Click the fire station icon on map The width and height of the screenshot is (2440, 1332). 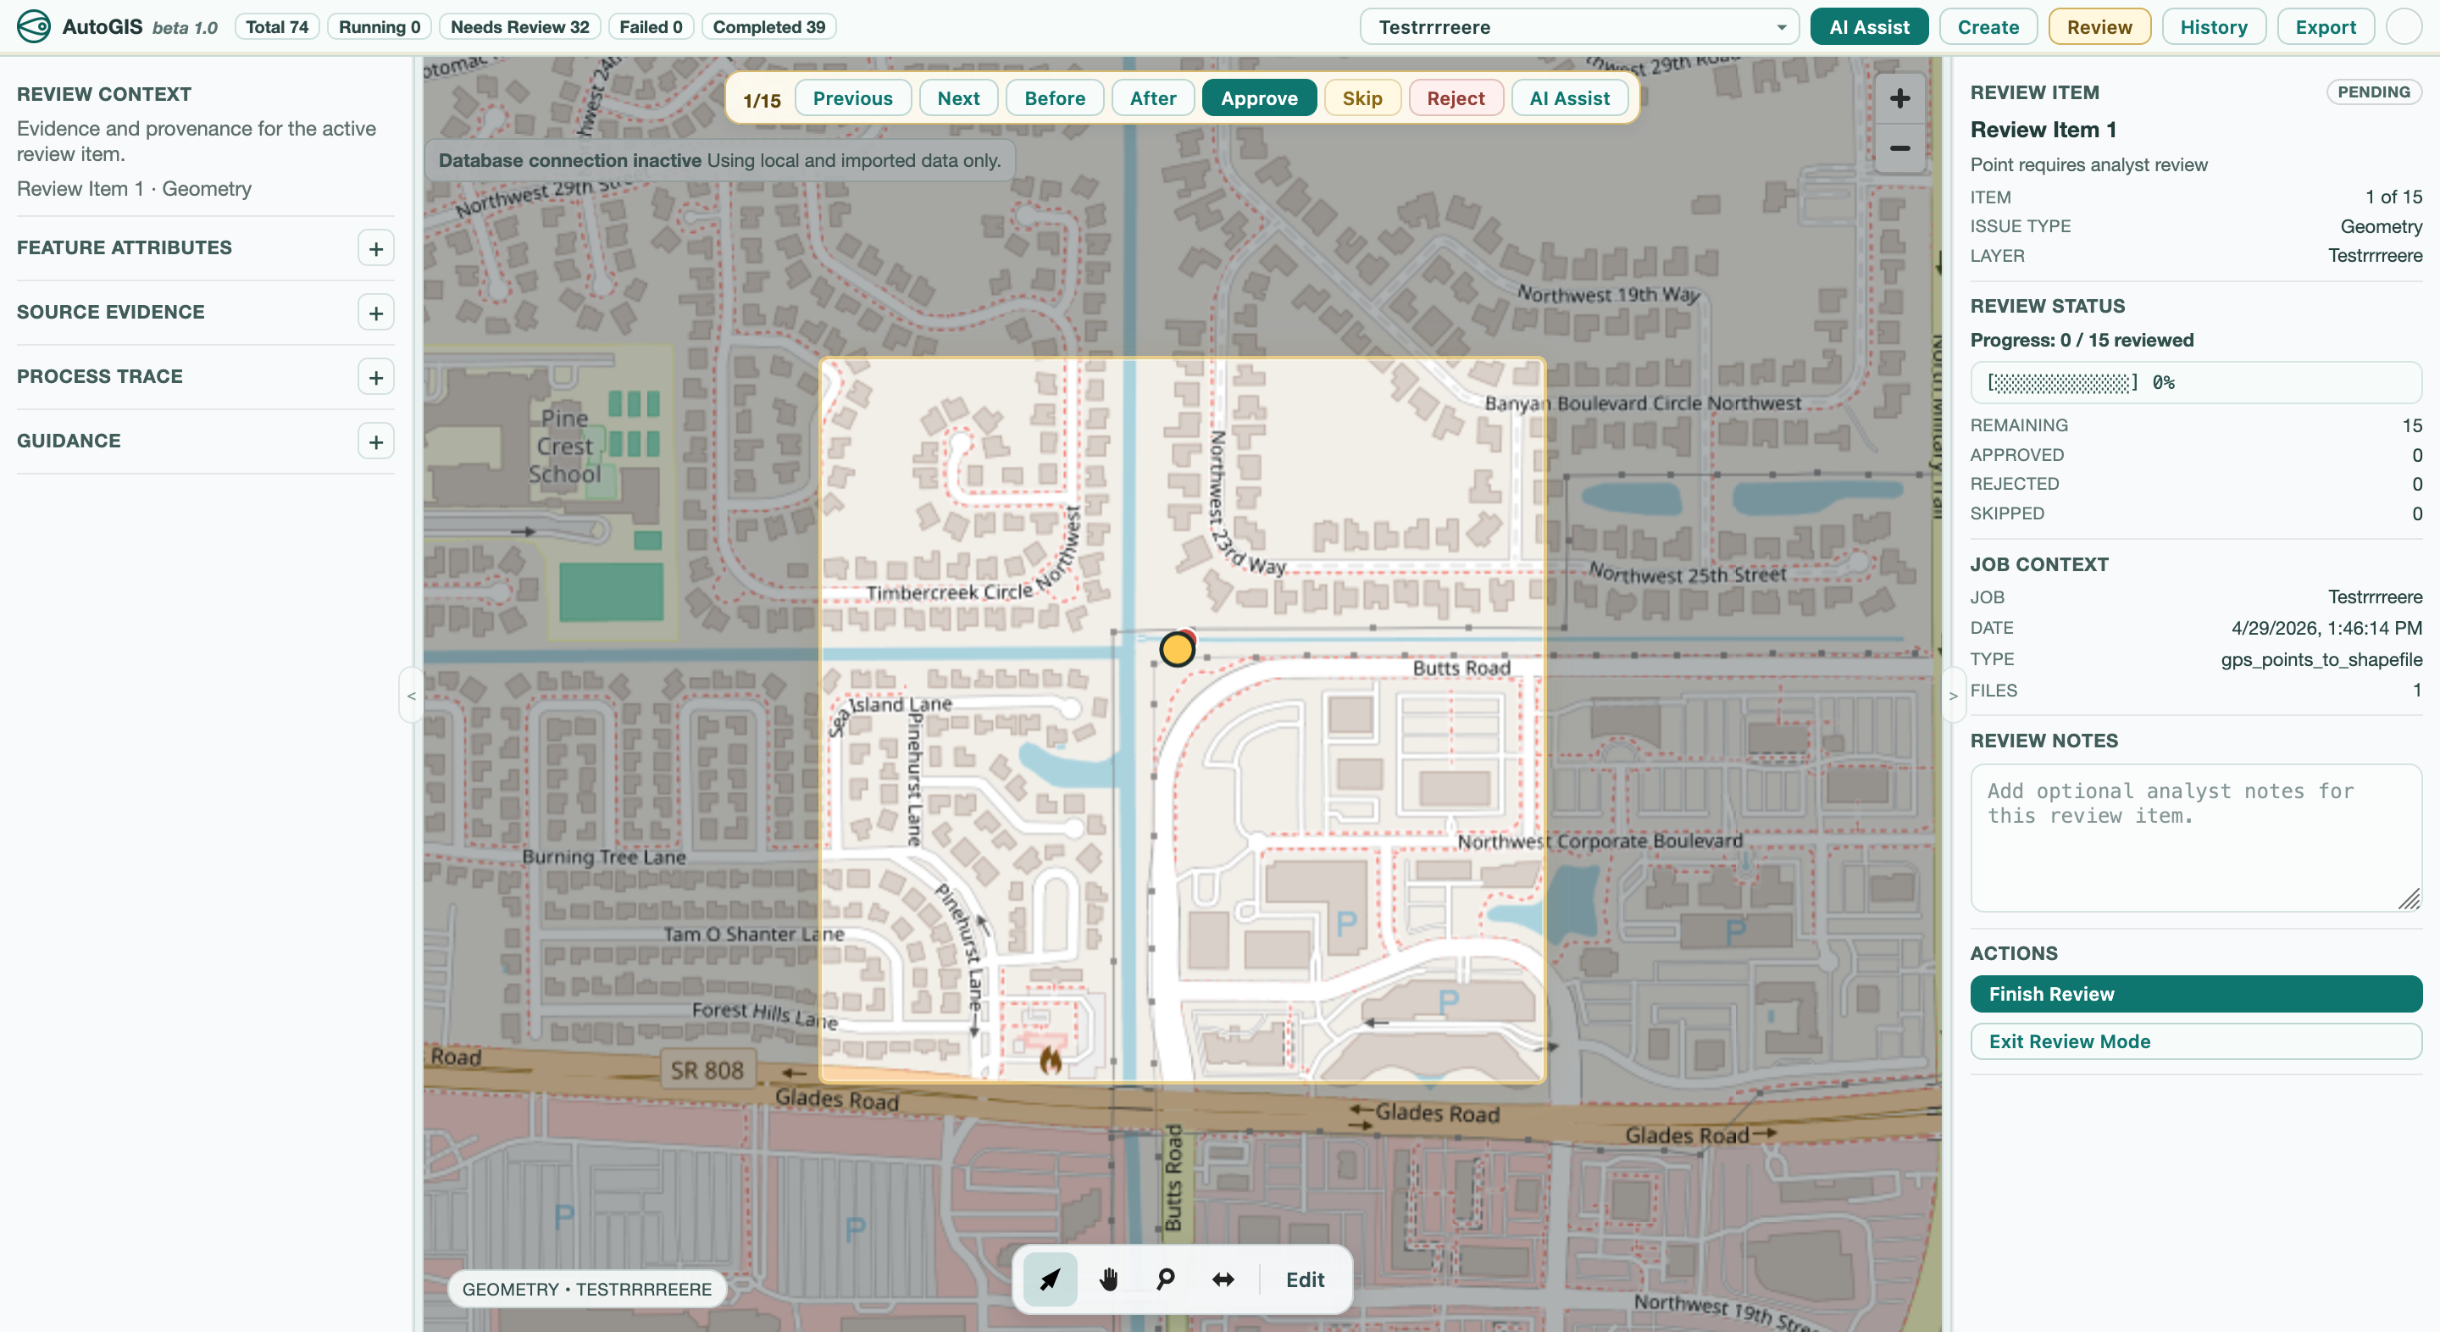pos(1051,1059)
